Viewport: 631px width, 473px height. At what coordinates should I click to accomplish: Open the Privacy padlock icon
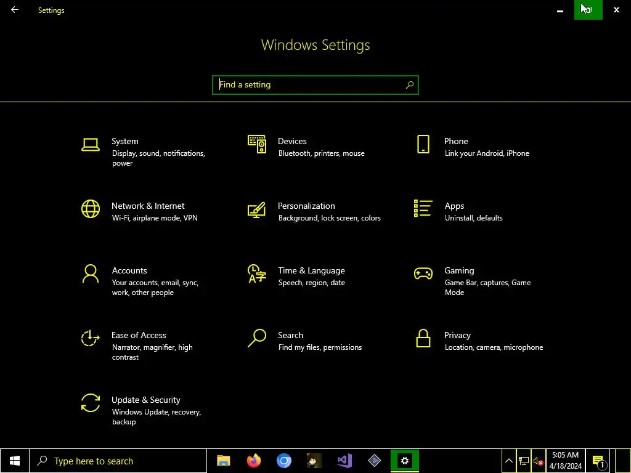[x=423, y=338]
